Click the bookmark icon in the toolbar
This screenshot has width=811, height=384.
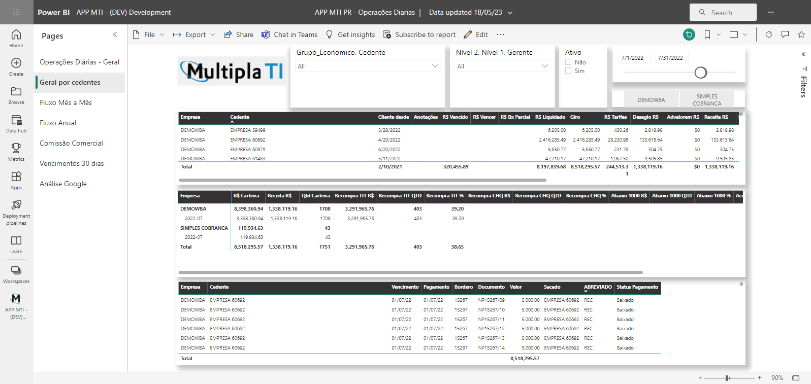point(707,34)
